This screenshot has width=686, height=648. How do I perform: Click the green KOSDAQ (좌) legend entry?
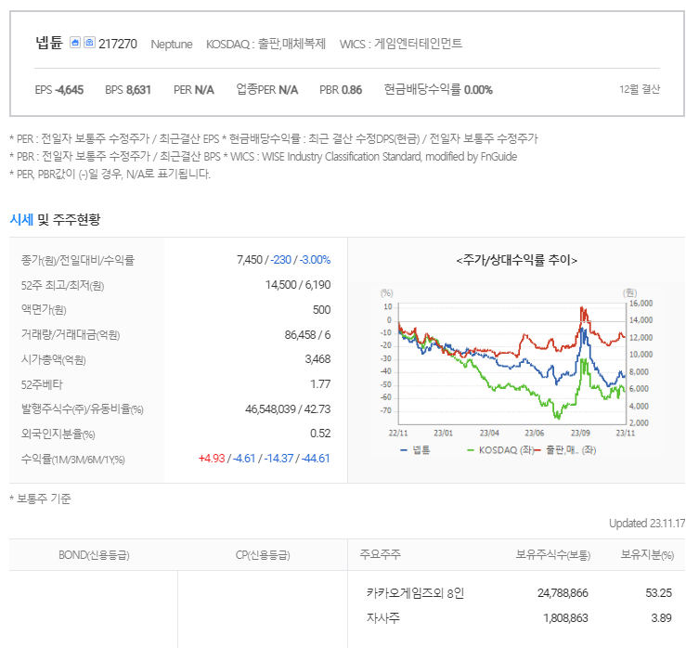point(500,450)
